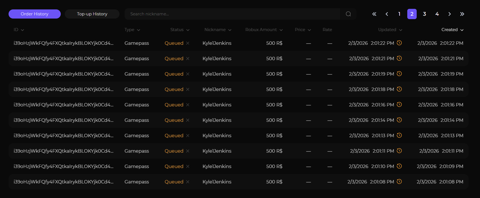Jump to first page double-chevron

pyautogui.click(x=374, y=14)
